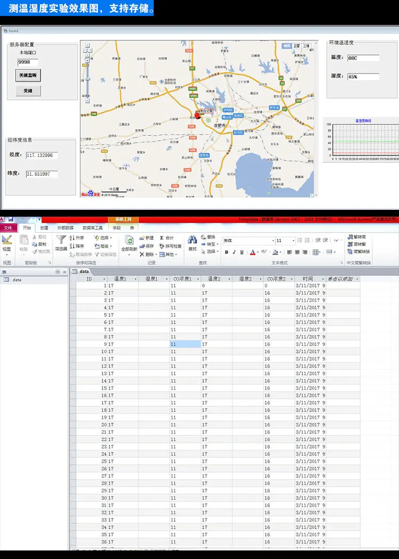Switch to the 数据库工具 ribbon tab
The image size is (399, 559).
[93, 228]
